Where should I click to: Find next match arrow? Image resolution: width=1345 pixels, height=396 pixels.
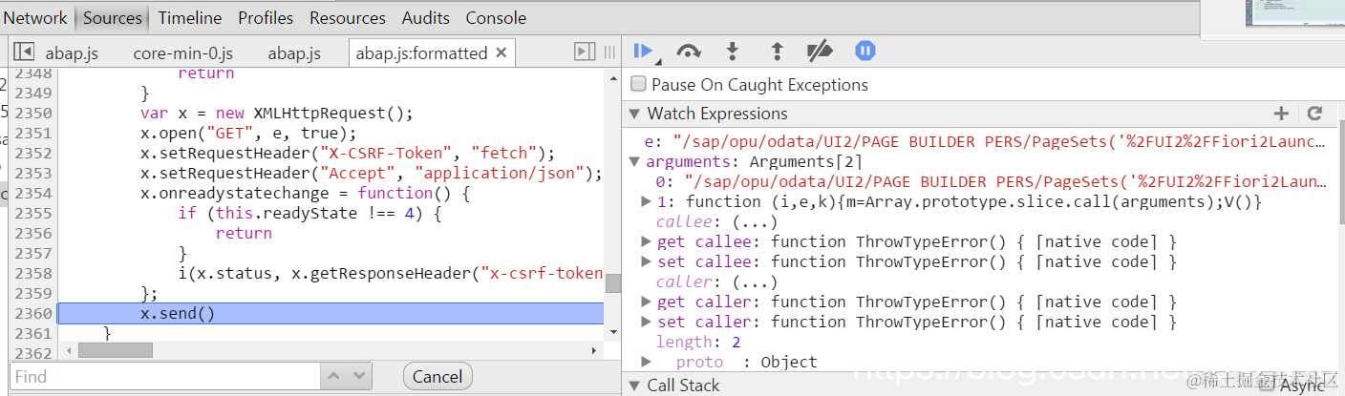(358, 376)
